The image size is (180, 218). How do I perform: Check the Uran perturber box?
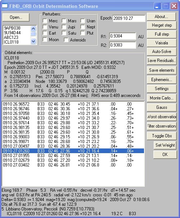(83, 21)
